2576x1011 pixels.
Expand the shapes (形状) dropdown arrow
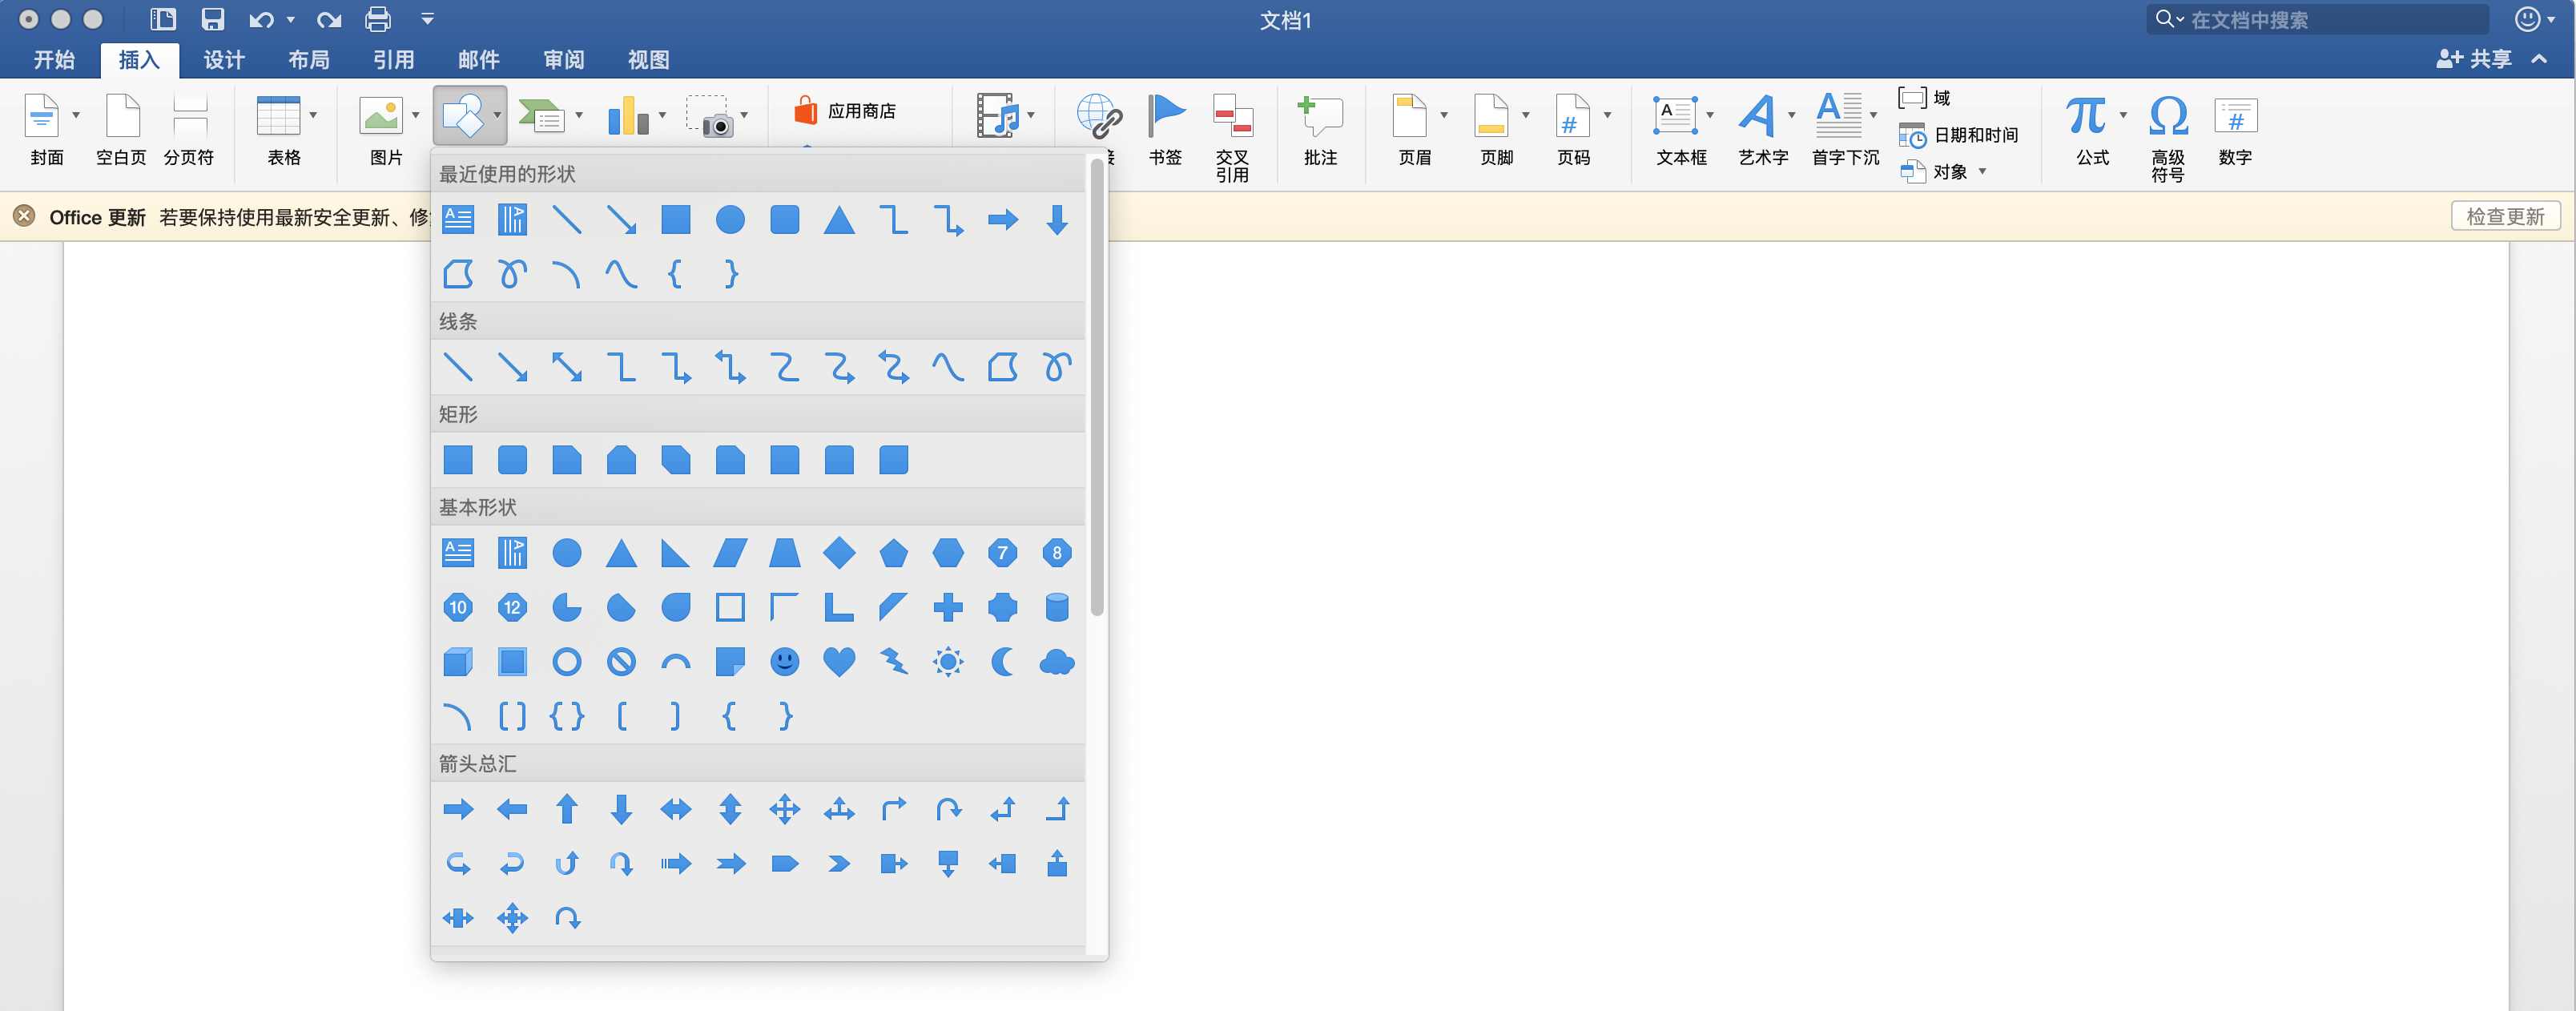(497, 116)
